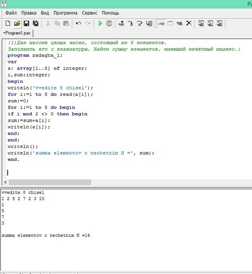Undo the last edit
252x274 pixels.
click(78, 23)
